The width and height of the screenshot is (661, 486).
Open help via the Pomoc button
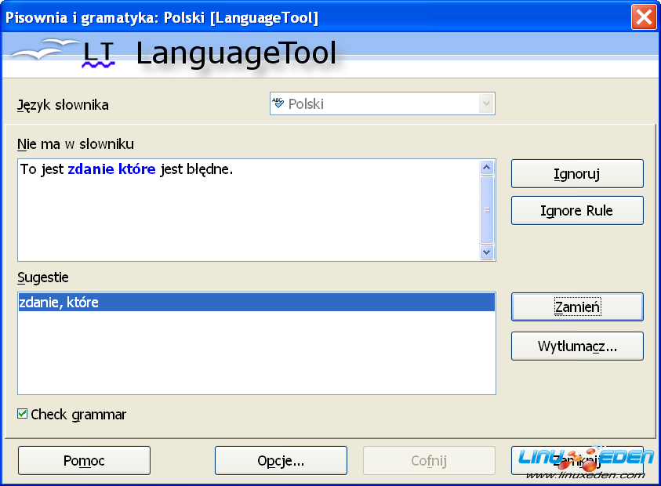[84, 461]
